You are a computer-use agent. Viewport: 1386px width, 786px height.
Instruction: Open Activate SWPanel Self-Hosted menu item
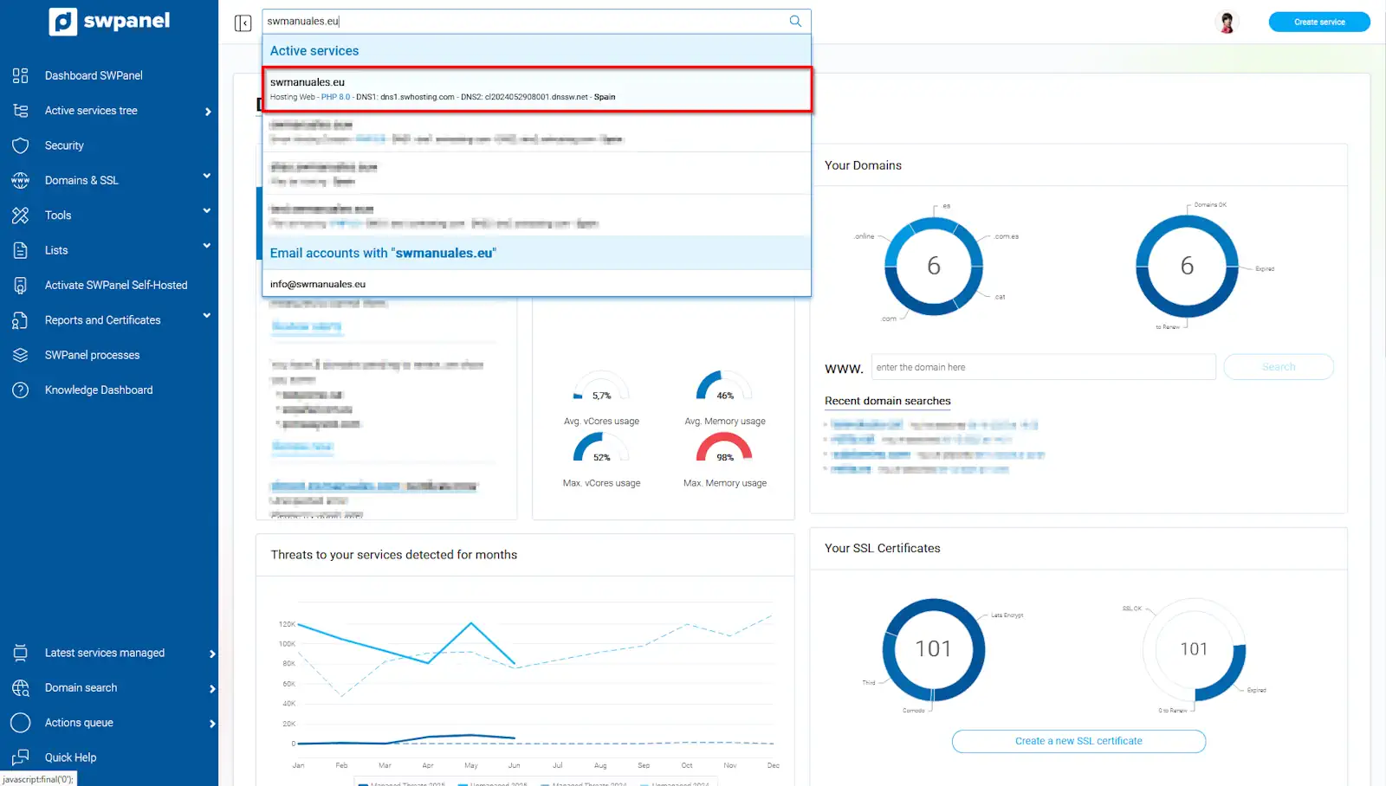tap(116, 285)
